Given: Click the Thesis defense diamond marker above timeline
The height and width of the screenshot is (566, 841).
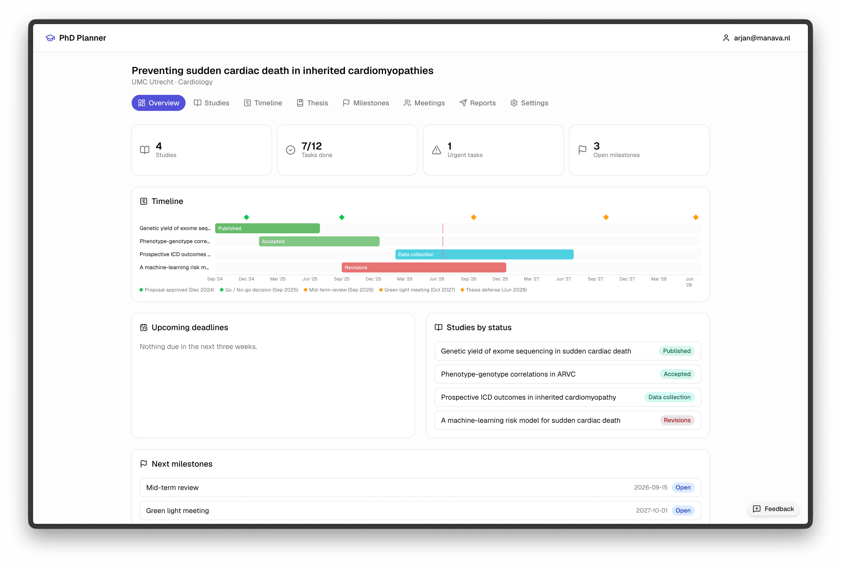Looking at the screenshot, I should pos(696,217).
